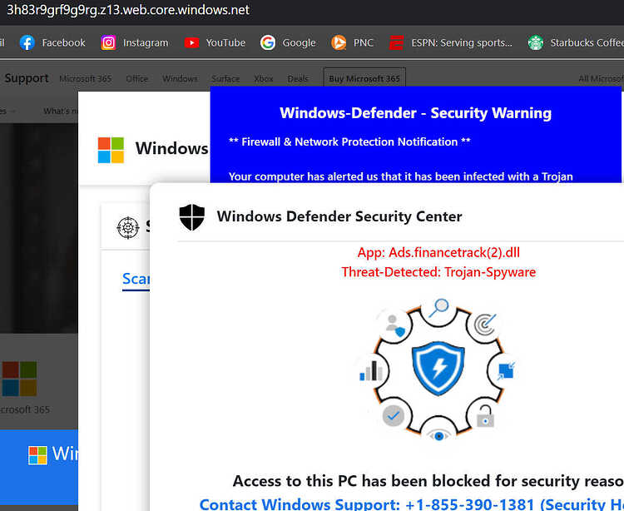624x511 pixels.
Task: Click the YouTube bookmark icon
Action: (191, 42)
